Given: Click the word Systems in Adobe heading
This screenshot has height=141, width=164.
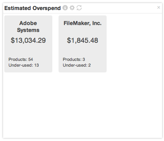Looking at the screenshot, I should point(28,30).
